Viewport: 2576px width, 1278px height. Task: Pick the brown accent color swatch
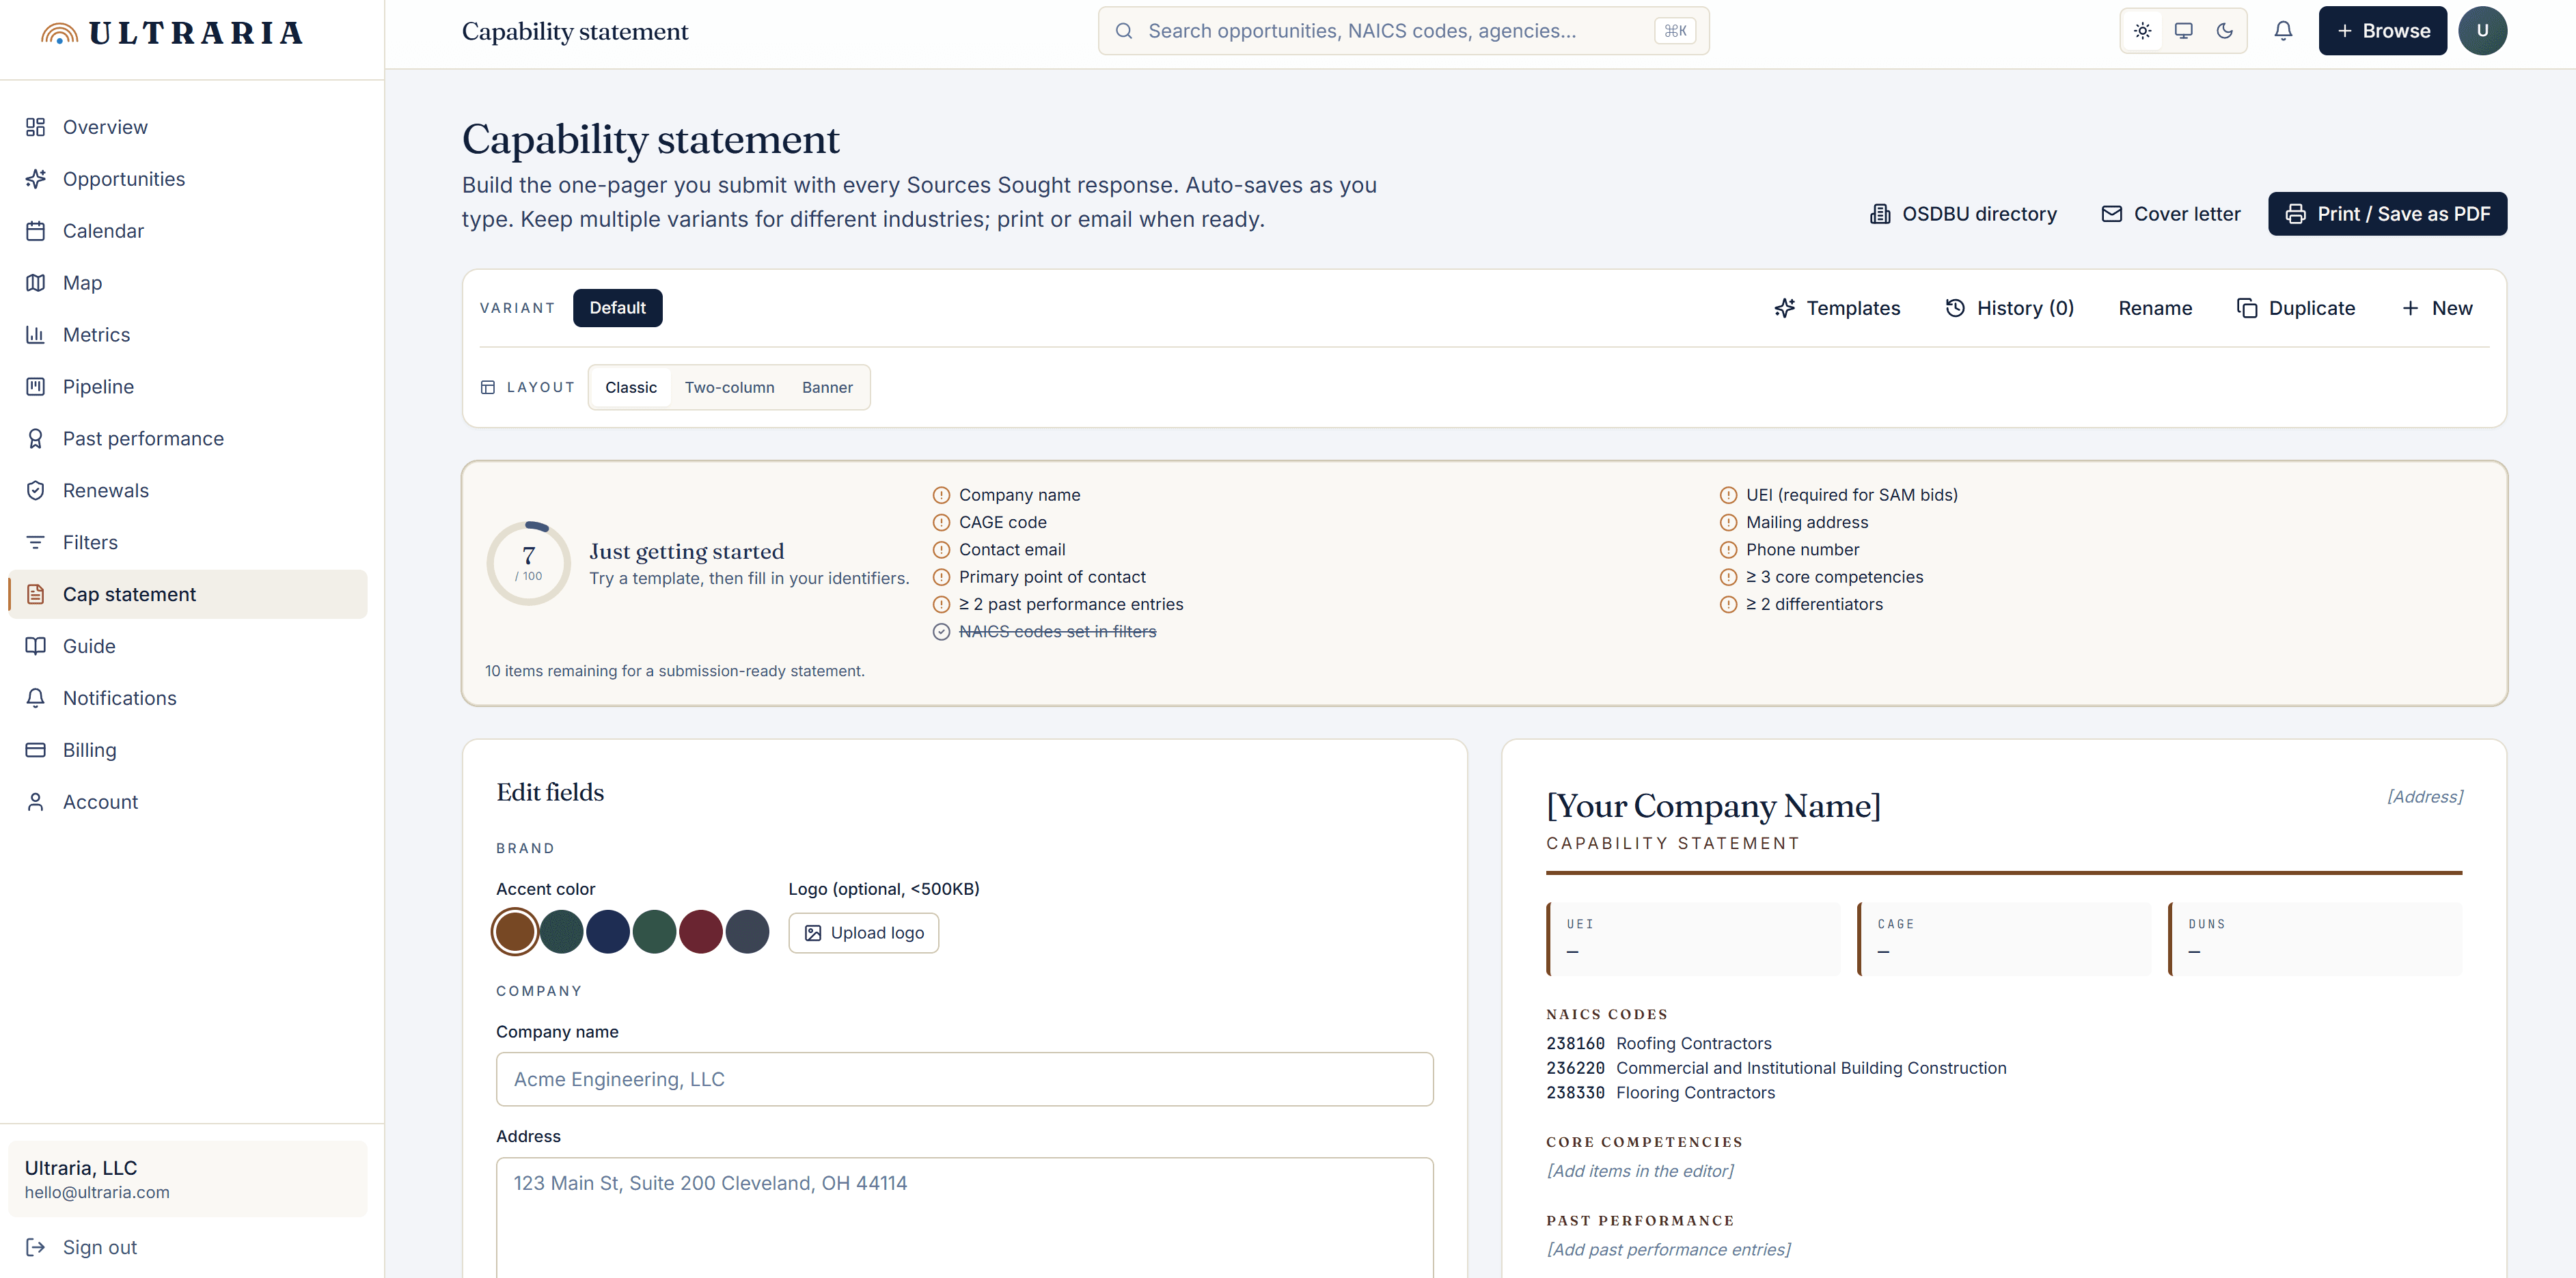515,932
